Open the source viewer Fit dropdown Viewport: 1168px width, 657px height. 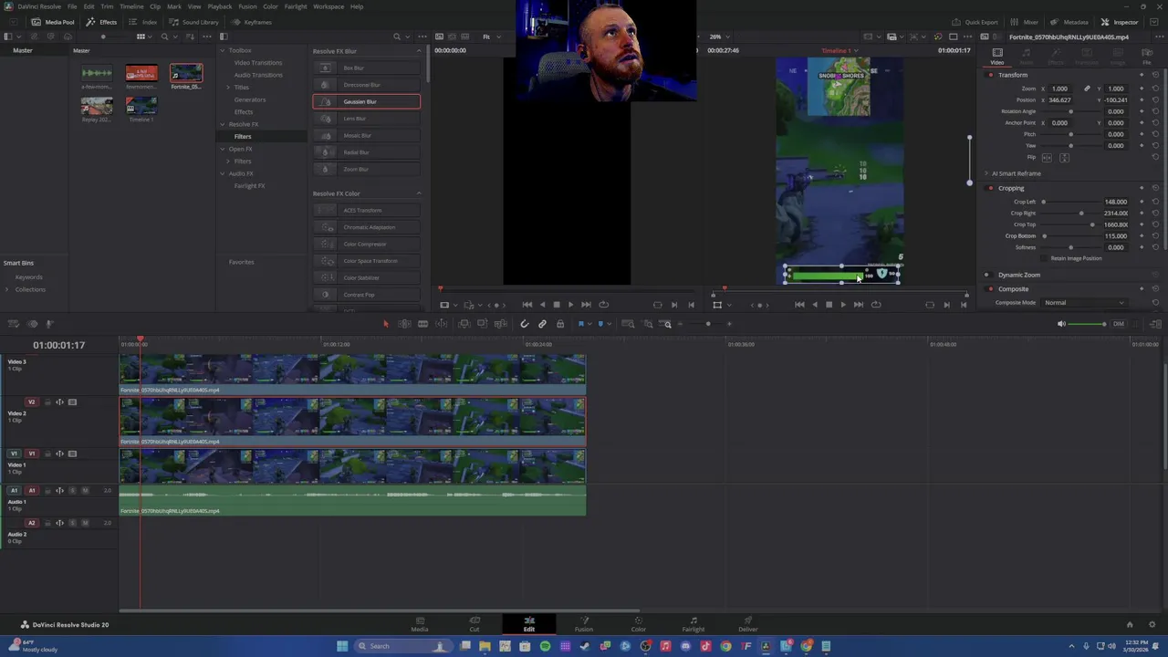pos(491,36)
